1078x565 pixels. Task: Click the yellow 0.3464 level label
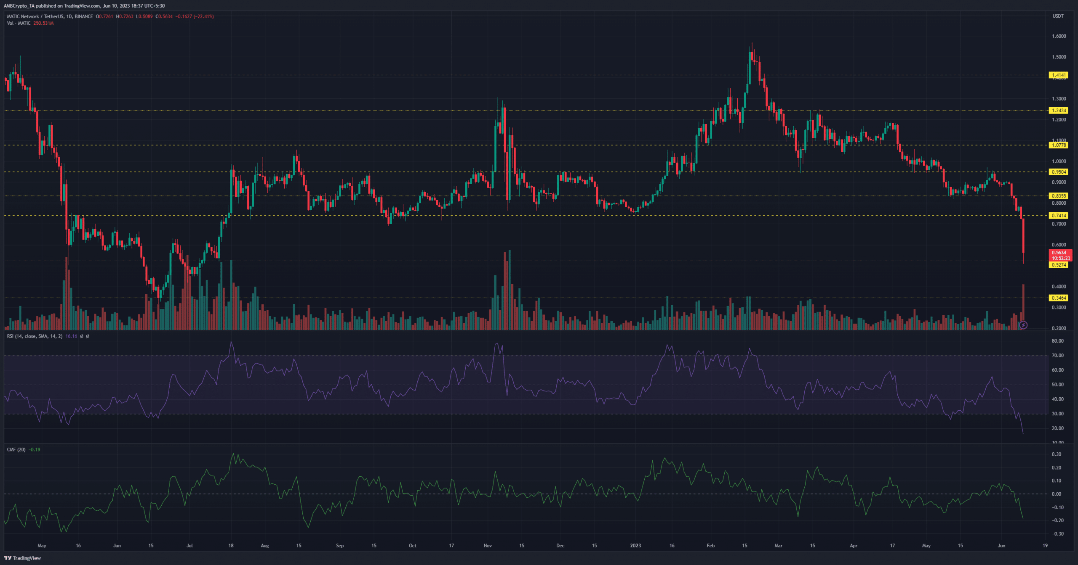point(1058,298)
